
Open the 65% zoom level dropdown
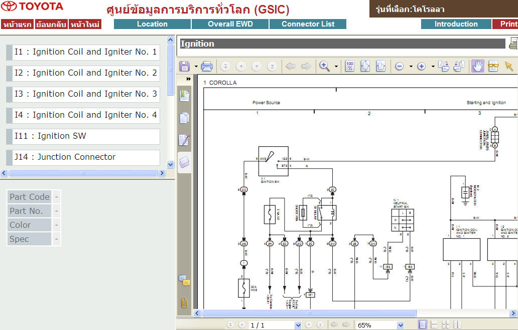(x=400, y=325)
